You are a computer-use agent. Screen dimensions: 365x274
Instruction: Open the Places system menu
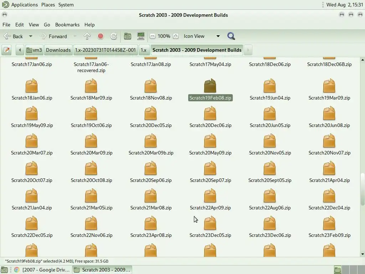click(x=48, y=5)
